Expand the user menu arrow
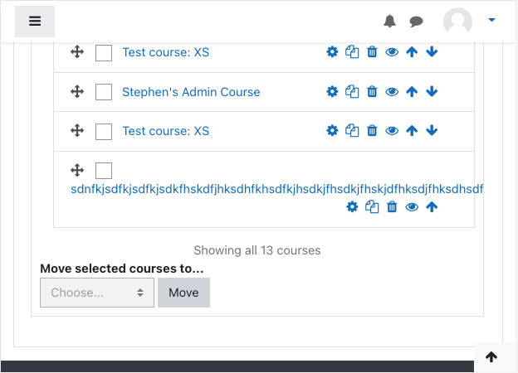The width and height of the screenshot is (518, 373). pos(491,20)
